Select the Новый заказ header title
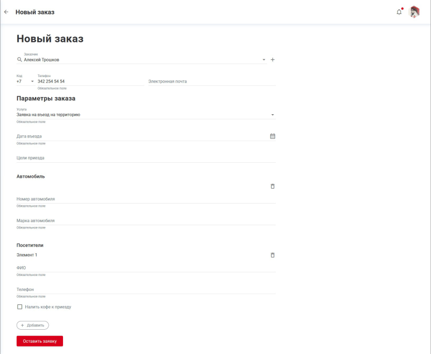Image resolution: width=431 pixels, height=354 pixels. tap(51, 39)
